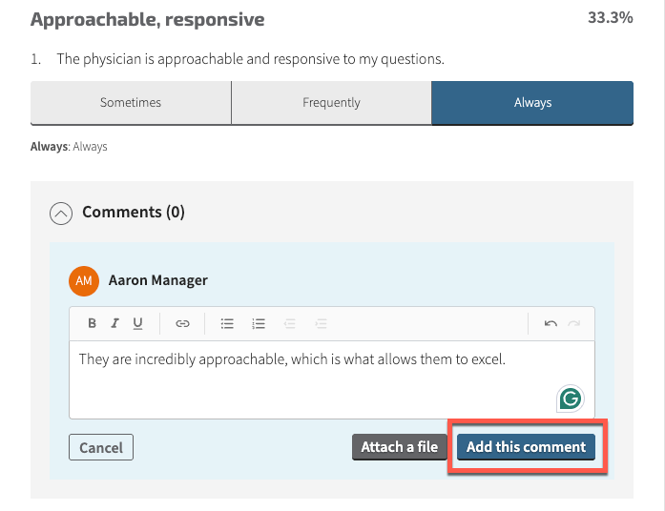Apply underline formatting in comment editor
Viewport: 665px width, 511px height.
tap(137, 324)
